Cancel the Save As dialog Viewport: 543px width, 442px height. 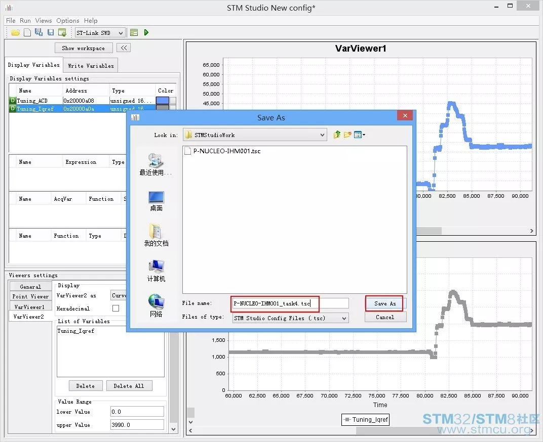tap(385, 317)
